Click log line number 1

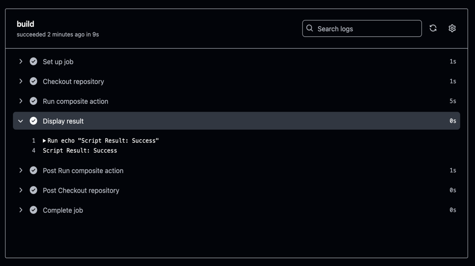point(34,141)
